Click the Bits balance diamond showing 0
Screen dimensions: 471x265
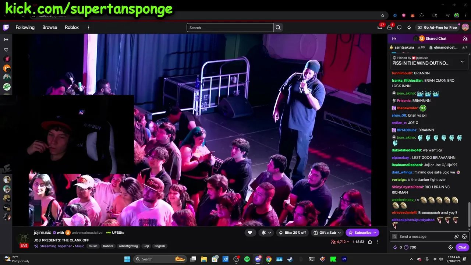398,247
